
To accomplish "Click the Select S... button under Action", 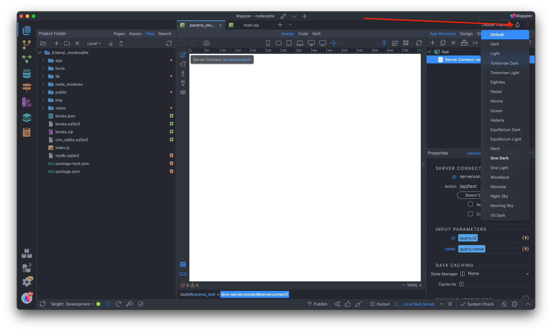I will click(469, 195).
